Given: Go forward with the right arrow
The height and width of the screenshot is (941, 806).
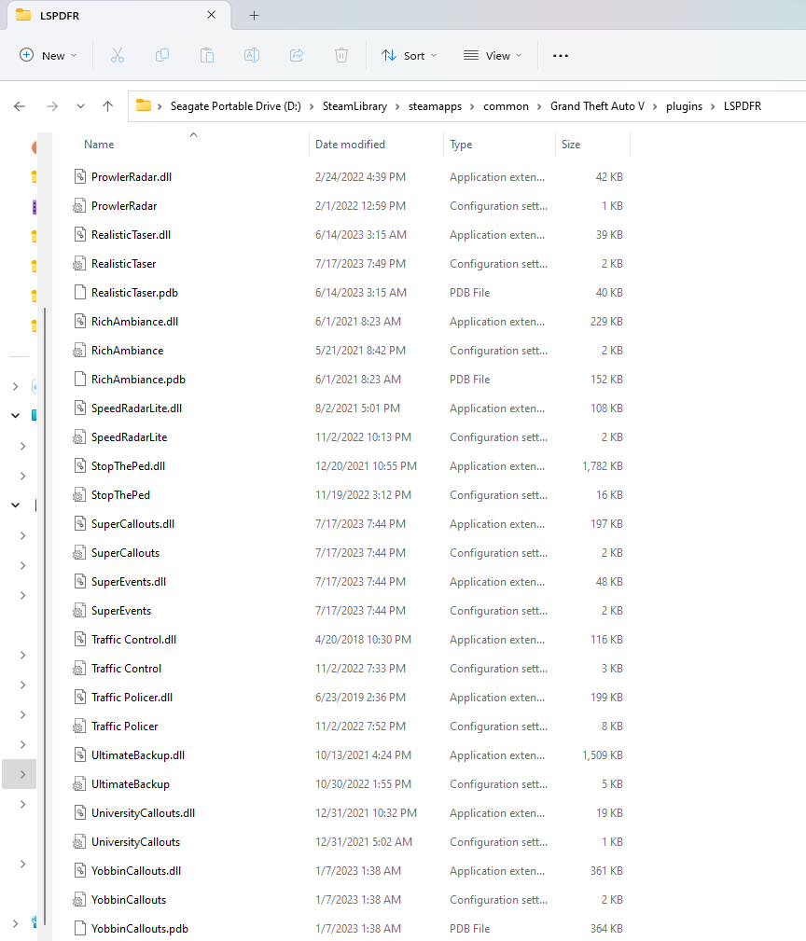Looking at the screenshot, I should point(52,106).
